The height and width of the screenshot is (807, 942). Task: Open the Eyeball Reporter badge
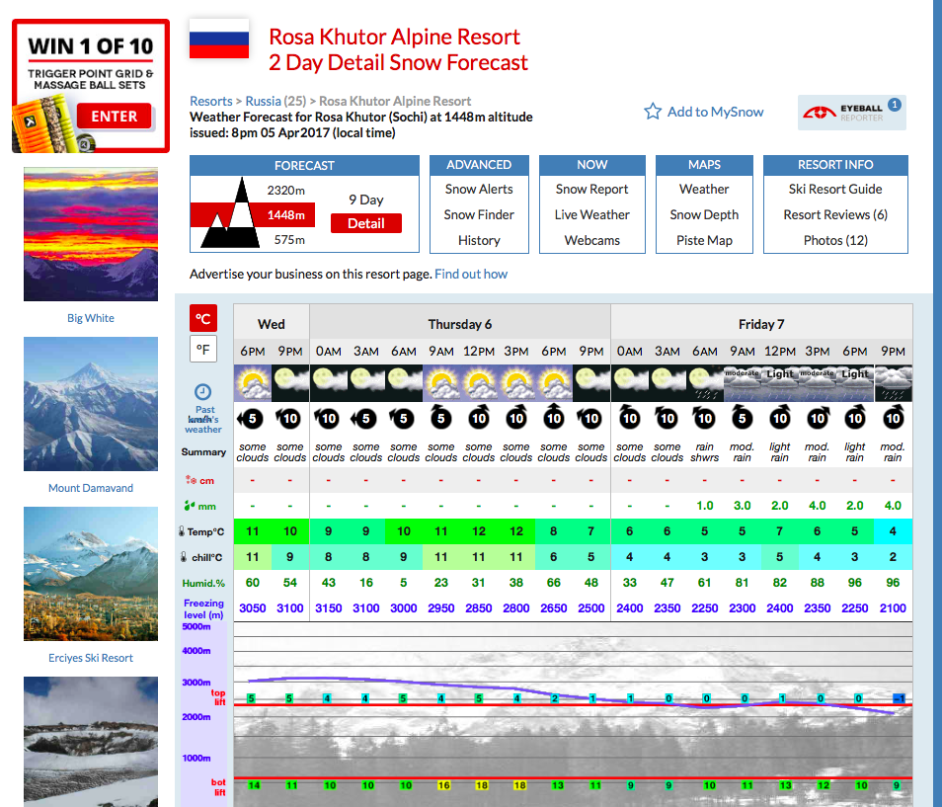[x=852, y=113]
